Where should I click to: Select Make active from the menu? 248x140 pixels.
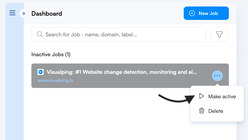[x=217, y=96]
